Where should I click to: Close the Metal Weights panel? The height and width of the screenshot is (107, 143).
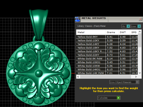tap(140, 19)
